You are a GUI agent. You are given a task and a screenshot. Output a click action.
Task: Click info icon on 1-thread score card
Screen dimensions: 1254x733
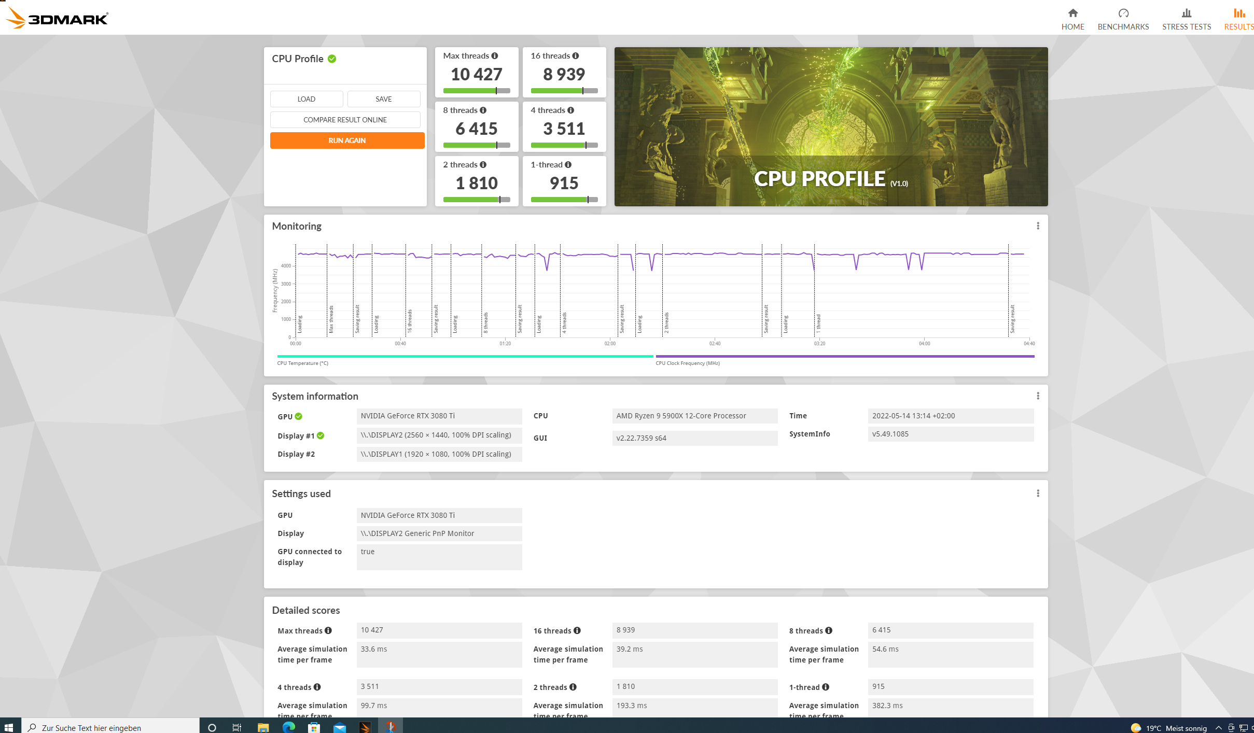coord(568,165)
